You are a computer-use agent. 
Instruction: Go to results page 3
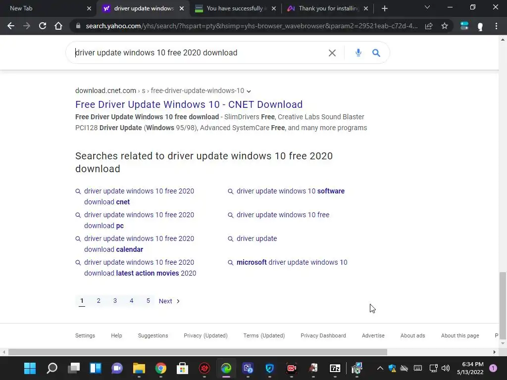coord(115,301)
